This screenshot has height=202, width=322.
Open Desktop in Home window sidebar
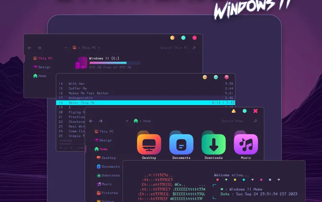pyautogui.click(x=106, y=158)
